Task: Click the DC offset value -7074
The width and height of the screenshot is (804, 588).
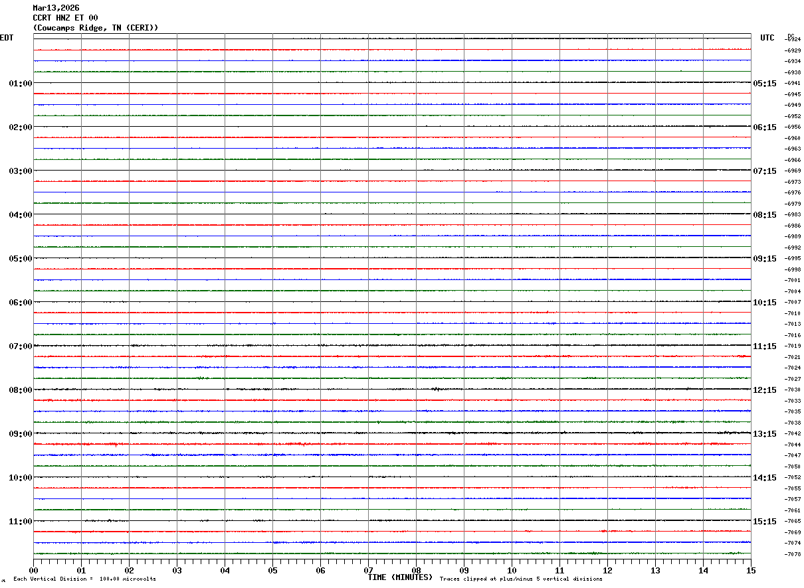Action: click(793, 543)
